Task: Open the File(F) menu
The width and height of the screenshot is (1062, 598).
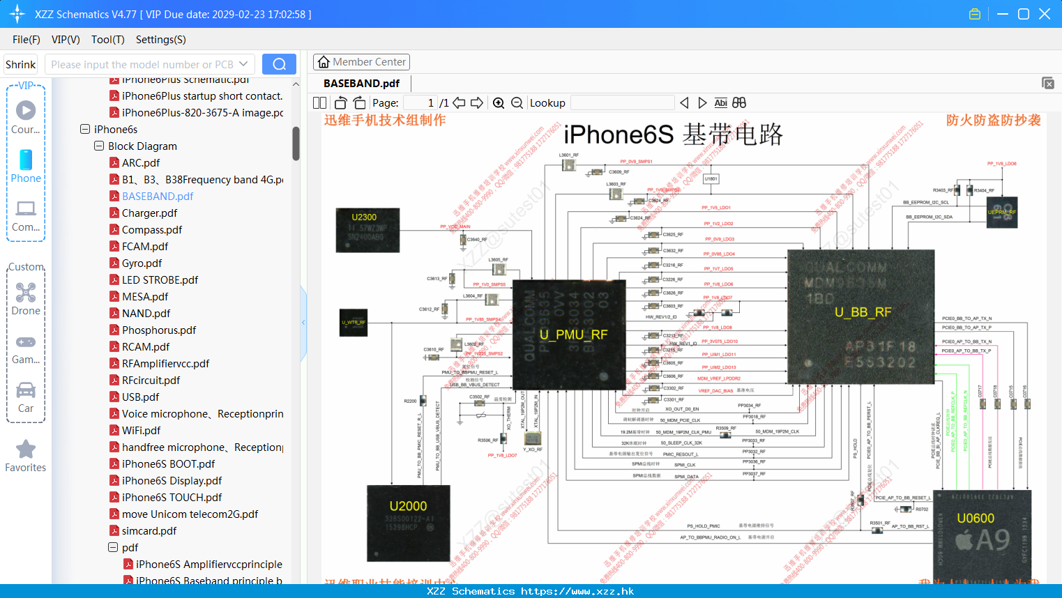Action: pos(26,40)
